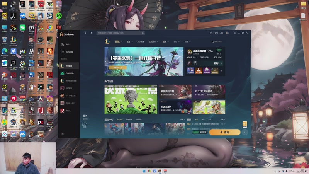Image resolution: width=309 pixels, height=174 pixels.
Task: Click the small collapse icon at the sidebar bottom
Action: (63, 134)
